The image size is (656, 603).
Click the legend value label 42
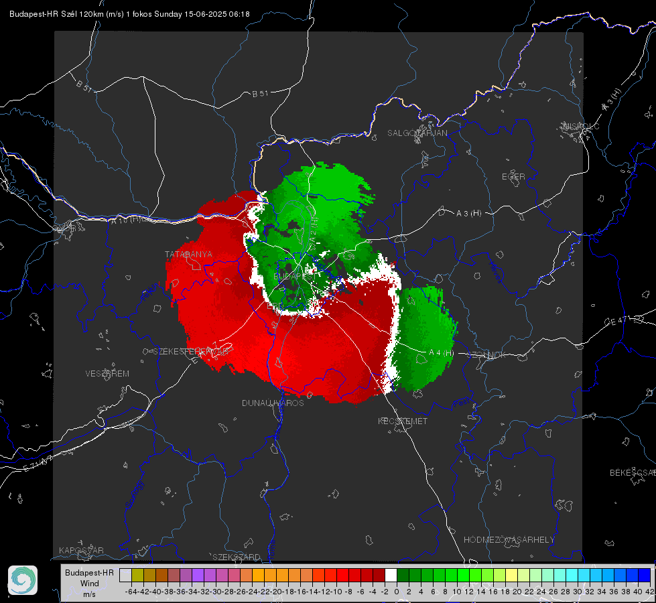tap(649, 592)
